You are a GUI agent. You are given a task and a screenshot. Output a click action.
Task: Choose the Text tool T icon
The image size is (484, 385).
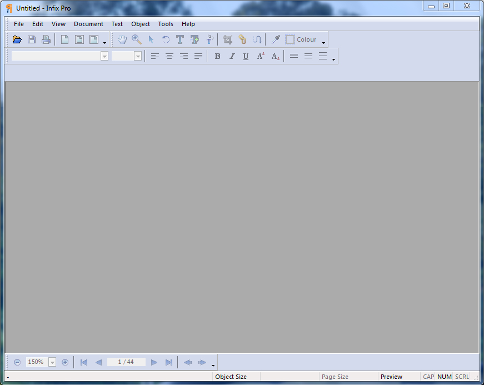pos(180,39)
